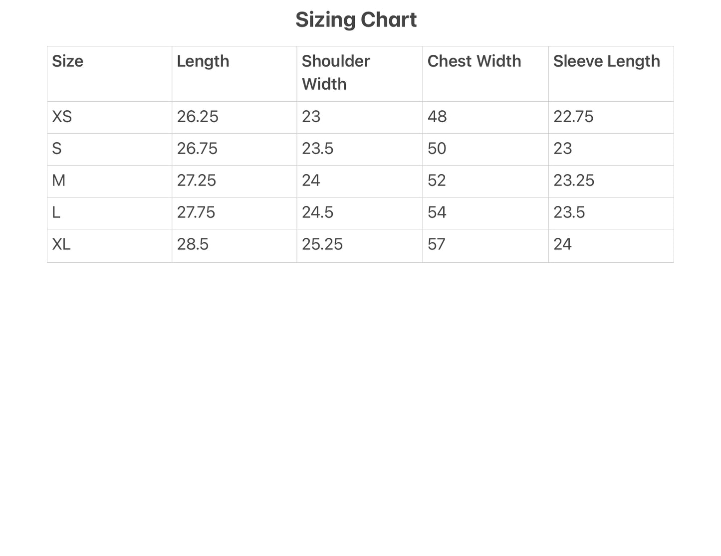Select the XL shoulder width value 25.25

[x=322, y=244]
